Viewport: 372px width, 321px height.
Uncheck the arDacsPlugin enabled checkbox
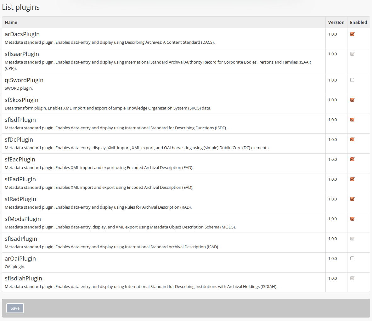click(x=352, y=34)
